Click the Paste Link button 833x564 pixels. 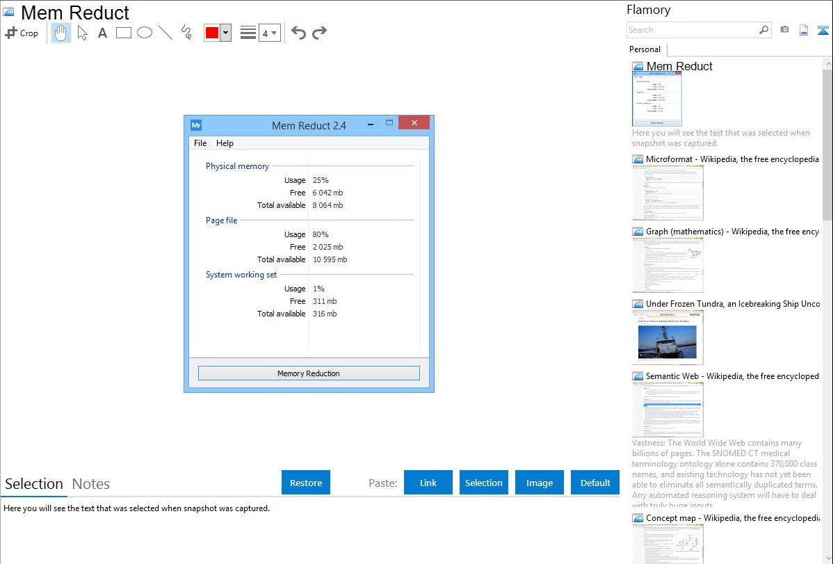pyautogui.click(x=428, y=483)
